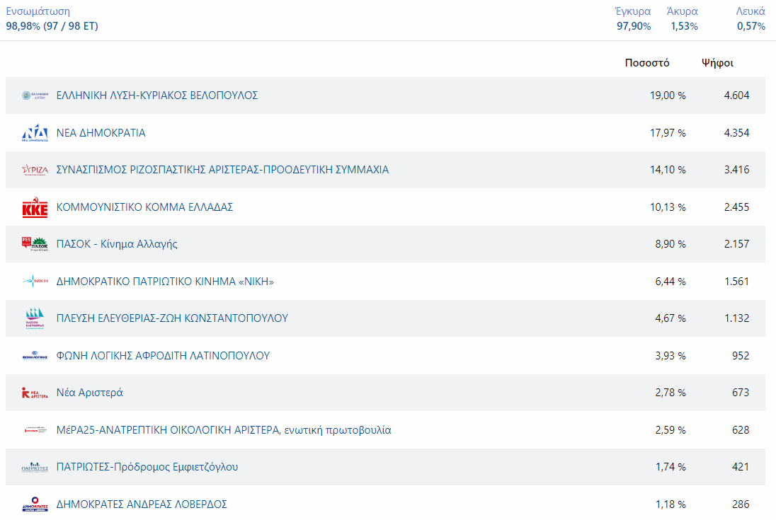Open ΣΥΝΑΣΠΙΣΜΟΣ ΡΙΖΟΣΠΑΣΤΙΚΗΣ ΑΡΙΣΤΕΡΑΣ link
The image size is (776, 520).
point(223,170)
